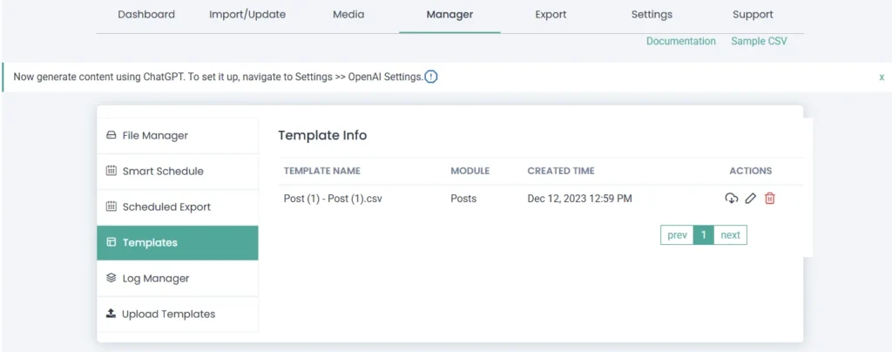
Task: Dismiss the ChatGPT notice banner
Action: coord(882,77)
